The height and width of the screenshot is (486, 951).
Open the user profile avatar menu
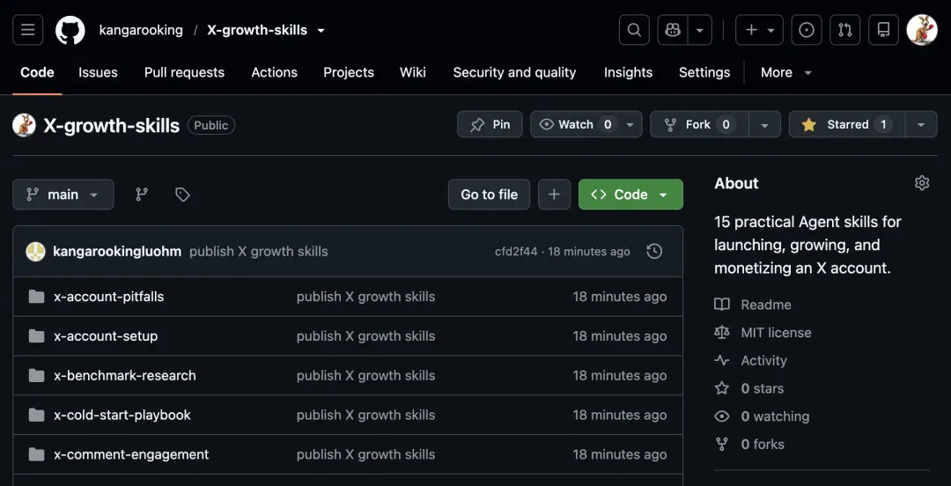click(922, 30)
